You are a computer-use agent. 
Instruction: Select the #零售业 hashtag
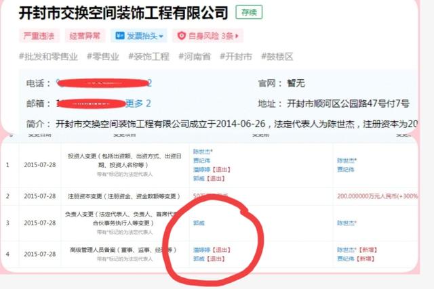[x=103, y=57]
